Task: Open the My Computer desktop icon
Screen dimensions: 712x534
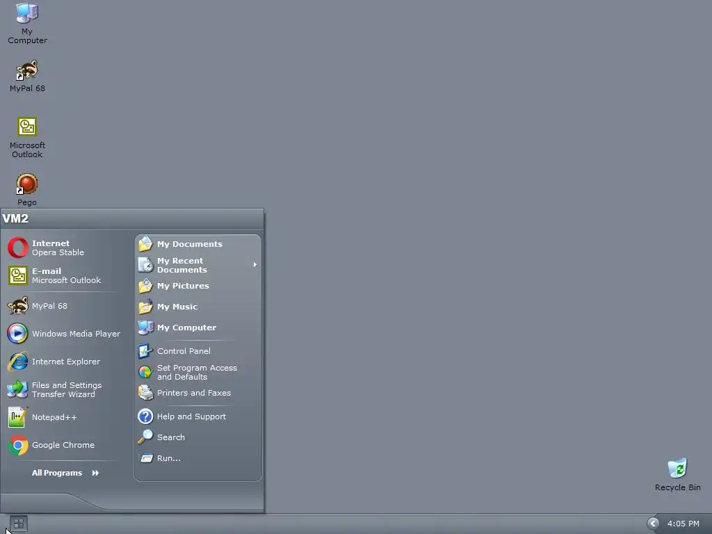Action: pyautogui.click(x=27, y=24)
